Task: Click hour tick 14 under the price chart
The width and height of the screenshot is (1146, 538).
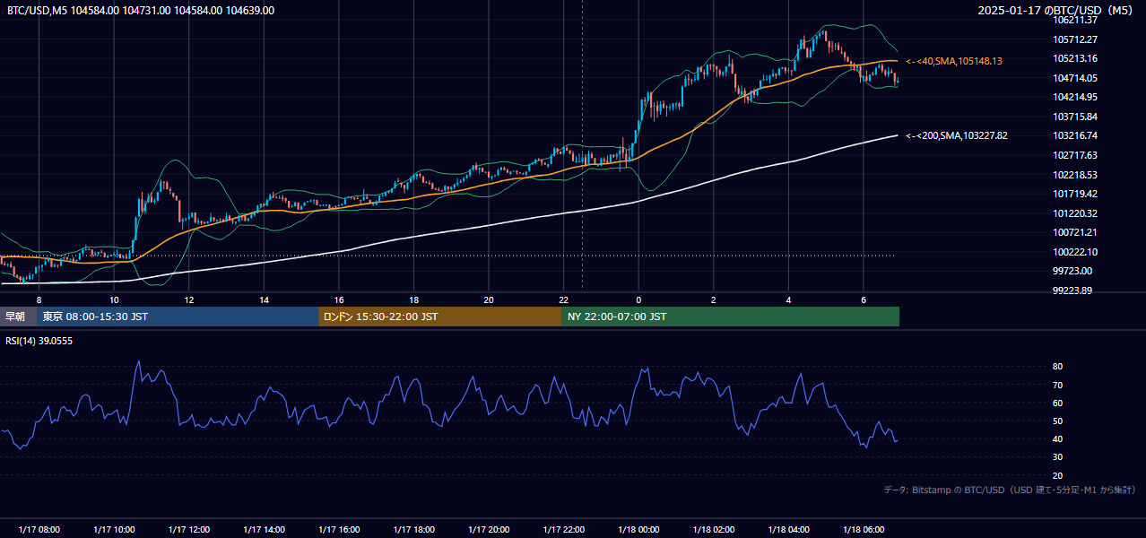Action: click(x=264, y=299)
